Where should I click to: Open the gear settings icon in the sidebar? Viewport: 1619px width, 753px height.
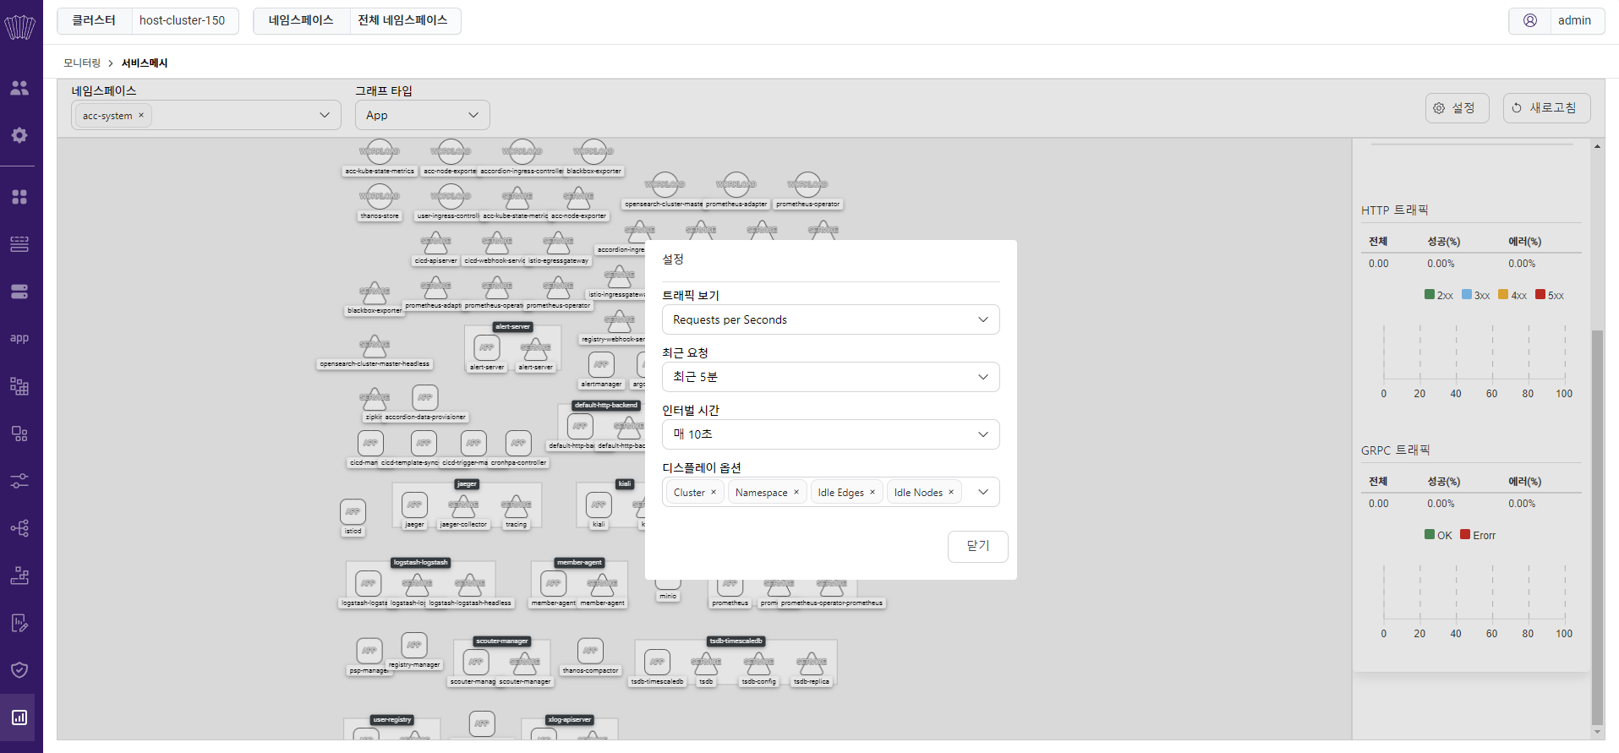click(x=19, y=135)
